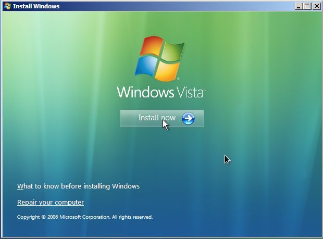Click the blue arrow icon on Install now
Viewport: 323px width, 239px height.
coord(188,118)
